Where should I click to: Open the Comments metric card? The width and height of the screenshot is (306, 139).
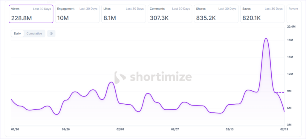point(170,14)
